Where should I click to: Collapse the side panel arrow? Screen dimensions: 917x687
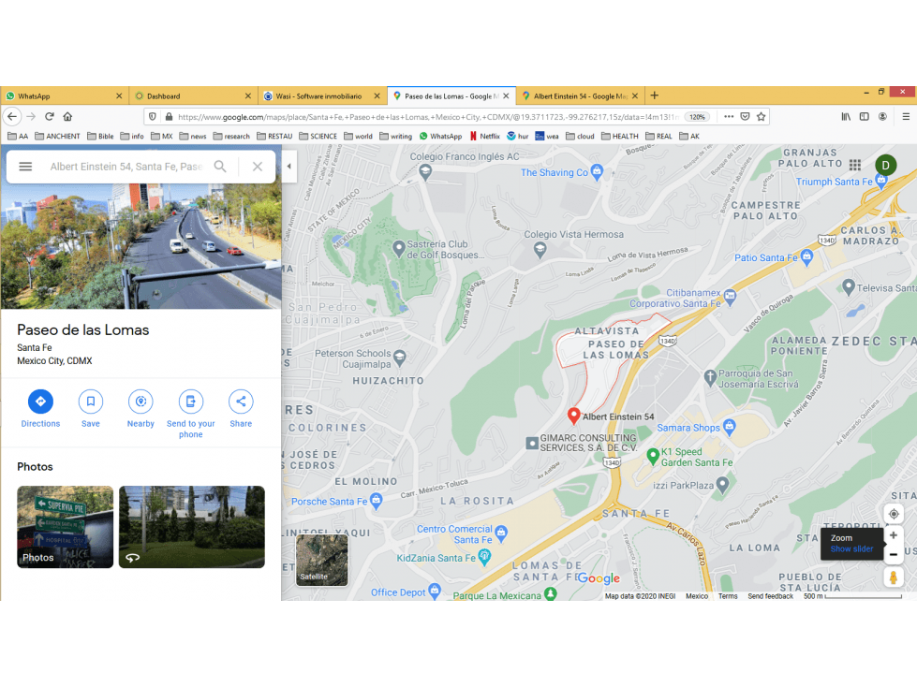(288, 167)
